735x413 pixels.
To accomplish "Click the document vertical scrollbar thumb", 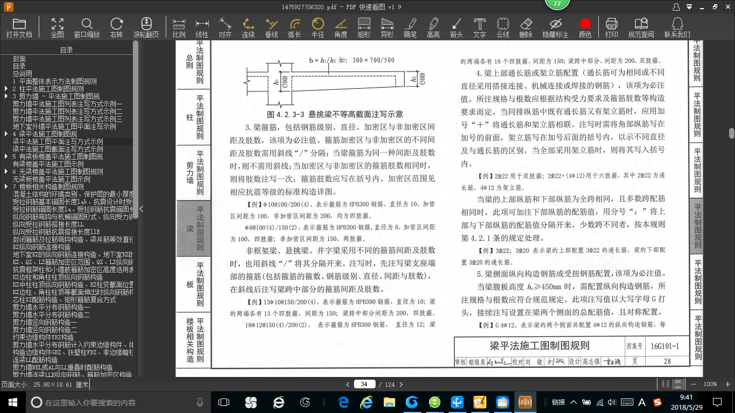I will click(x=732, y=133).
